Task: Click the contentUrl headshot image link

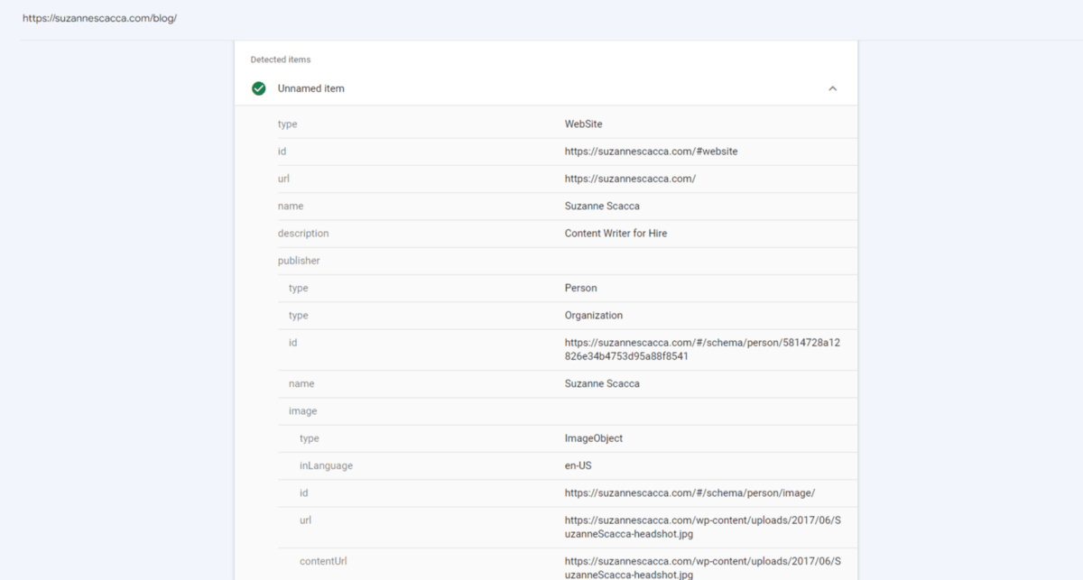Action: coord(702,566)
